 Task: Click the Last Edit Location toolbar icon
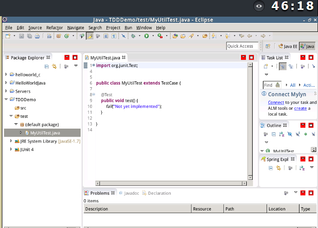pyautogui.click(x=241, y=36)
